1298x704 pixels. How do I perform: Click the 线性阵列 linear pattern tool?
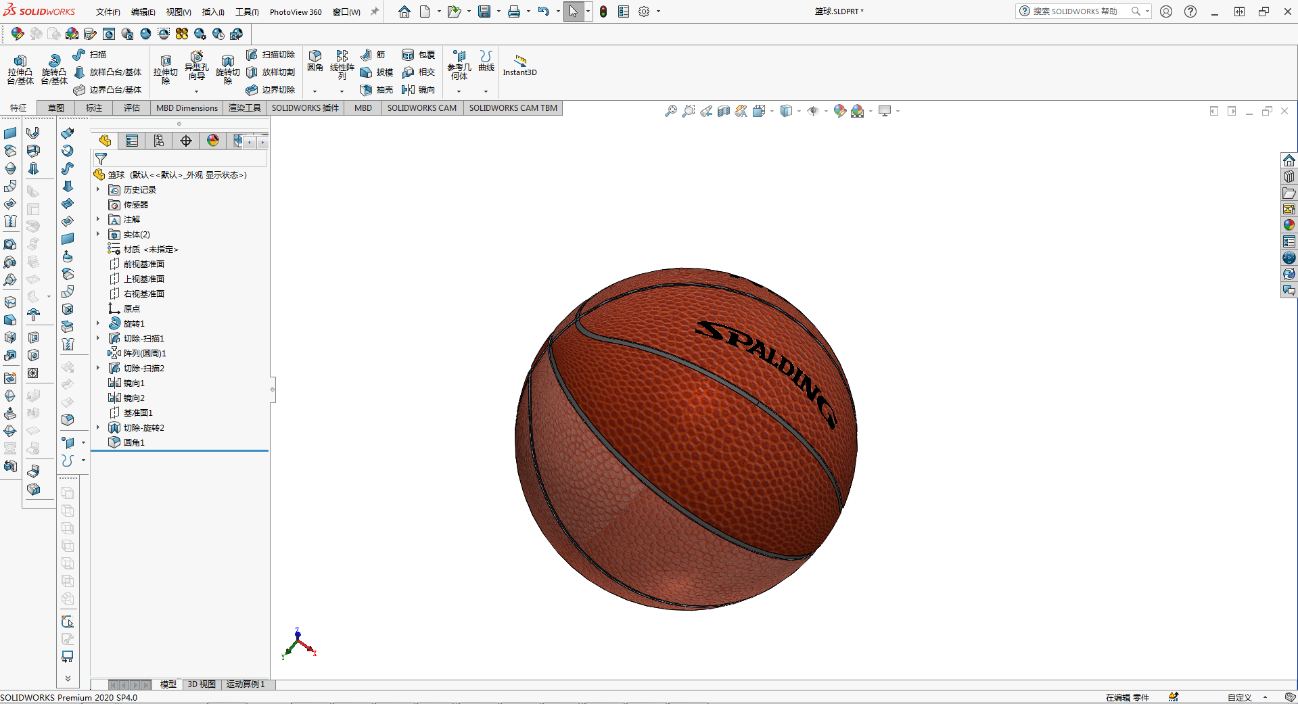(x=342, y=65)
